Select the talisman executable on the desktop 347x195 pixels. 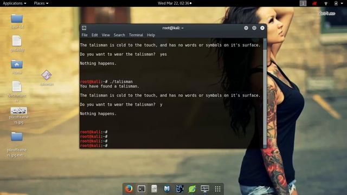tap(47, 78)
